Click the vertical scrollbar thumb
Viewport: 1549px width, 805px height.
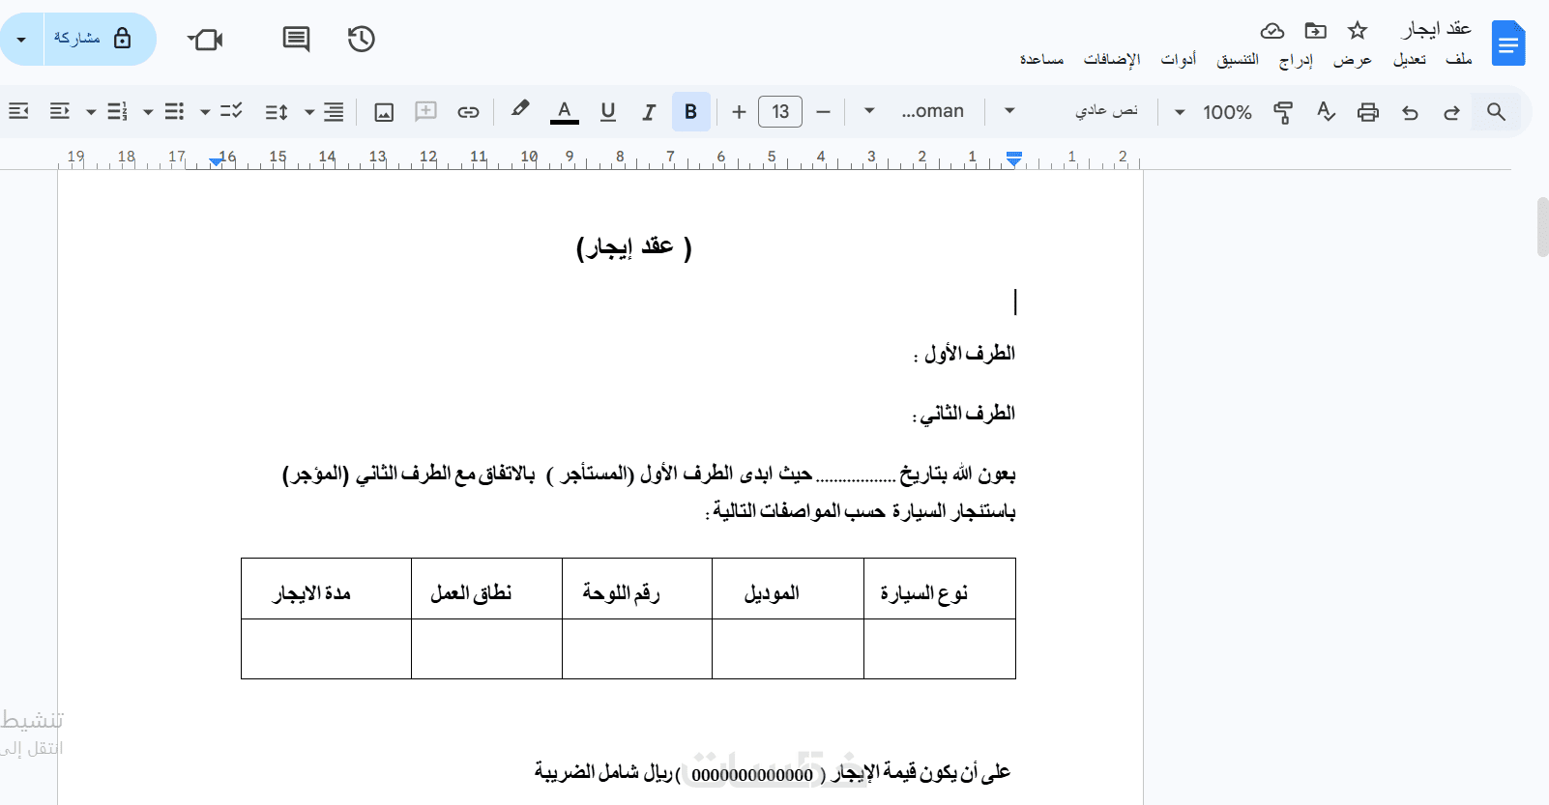click(x=1542, y=227)
